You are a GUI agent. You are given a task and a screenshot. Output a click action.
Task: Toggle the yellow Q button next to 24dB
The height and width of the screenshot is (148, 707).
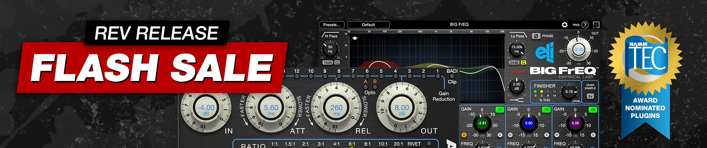524,63
